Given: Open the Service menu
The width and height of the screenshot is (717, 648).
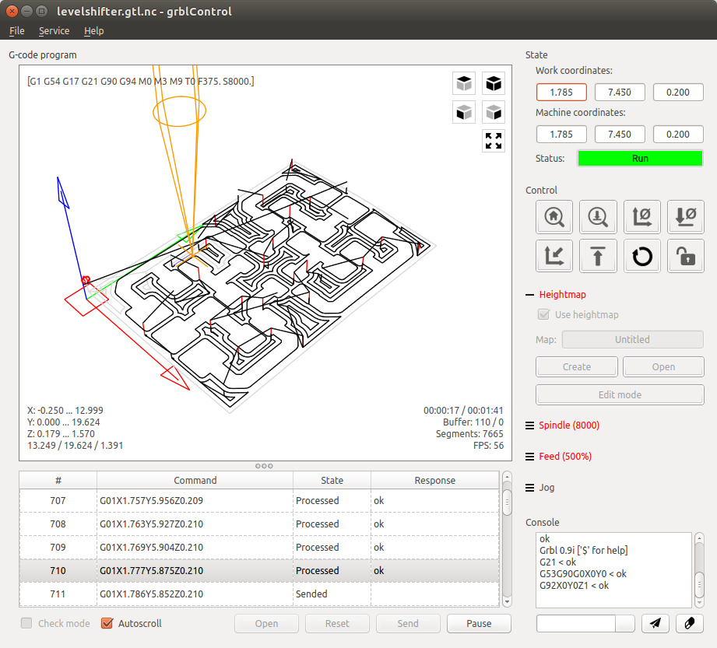Looking at the screenshot, I should coord(54,30).
